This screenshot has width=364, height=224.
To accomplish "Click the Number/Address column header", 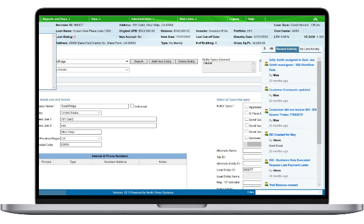I will 116,162.
